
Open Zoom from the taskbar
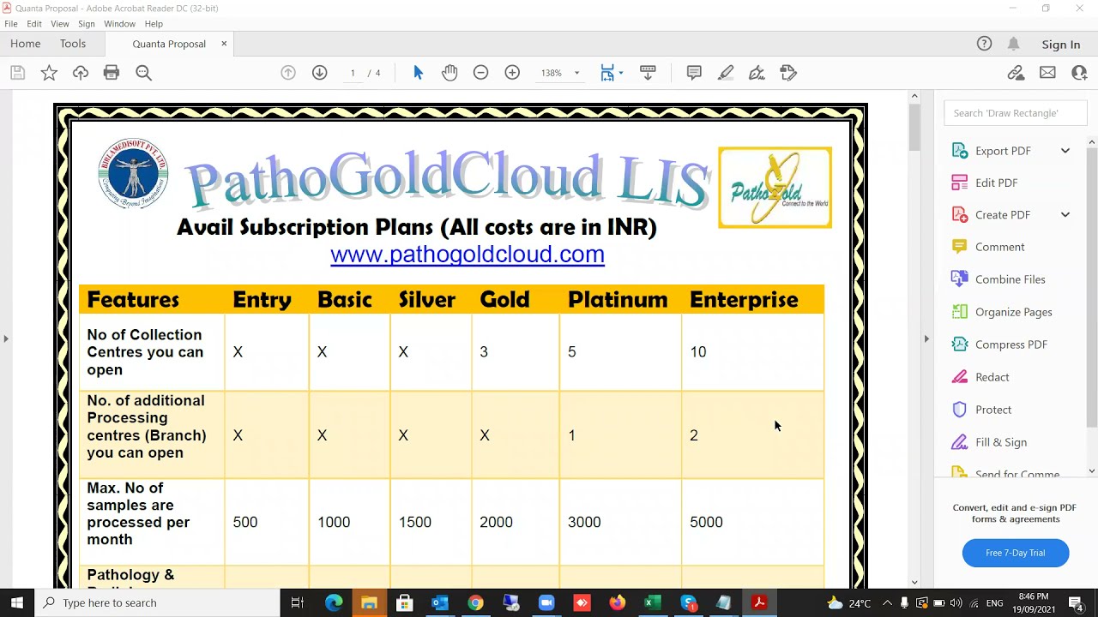(x=546, y=602)
